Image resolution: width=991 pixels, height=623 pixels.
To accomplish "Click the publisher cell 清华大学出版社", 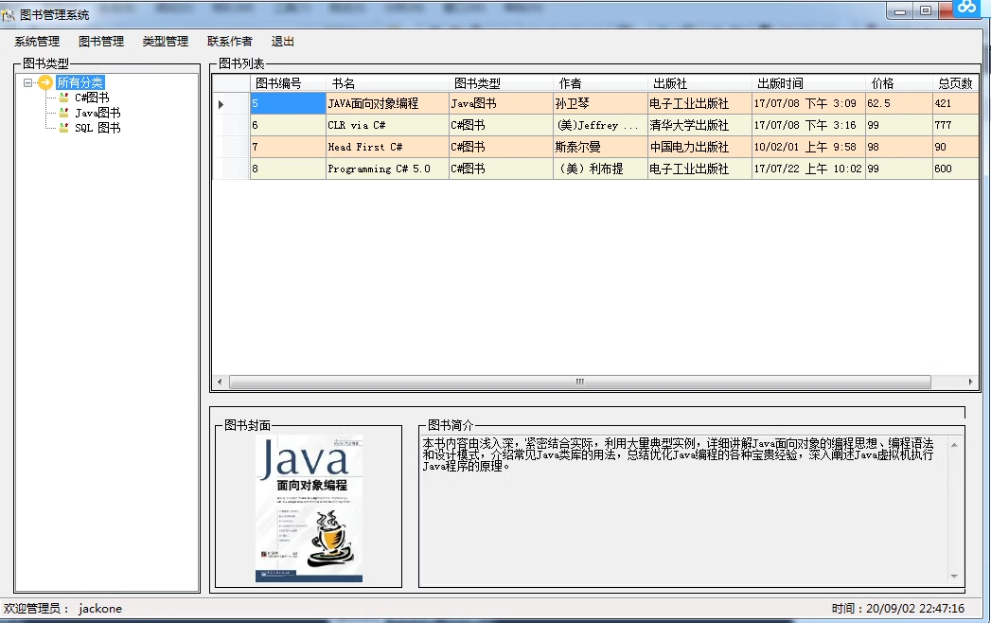I will coord(699,125).
